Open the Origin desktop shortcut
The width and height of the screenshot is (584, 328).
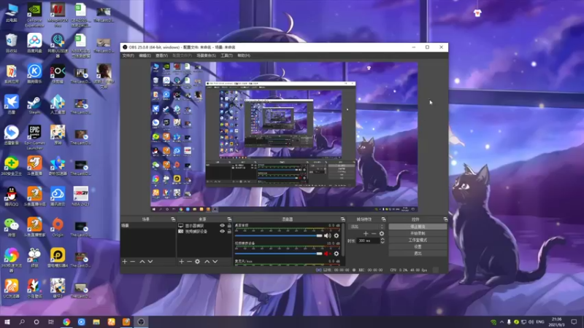point(58,227)
